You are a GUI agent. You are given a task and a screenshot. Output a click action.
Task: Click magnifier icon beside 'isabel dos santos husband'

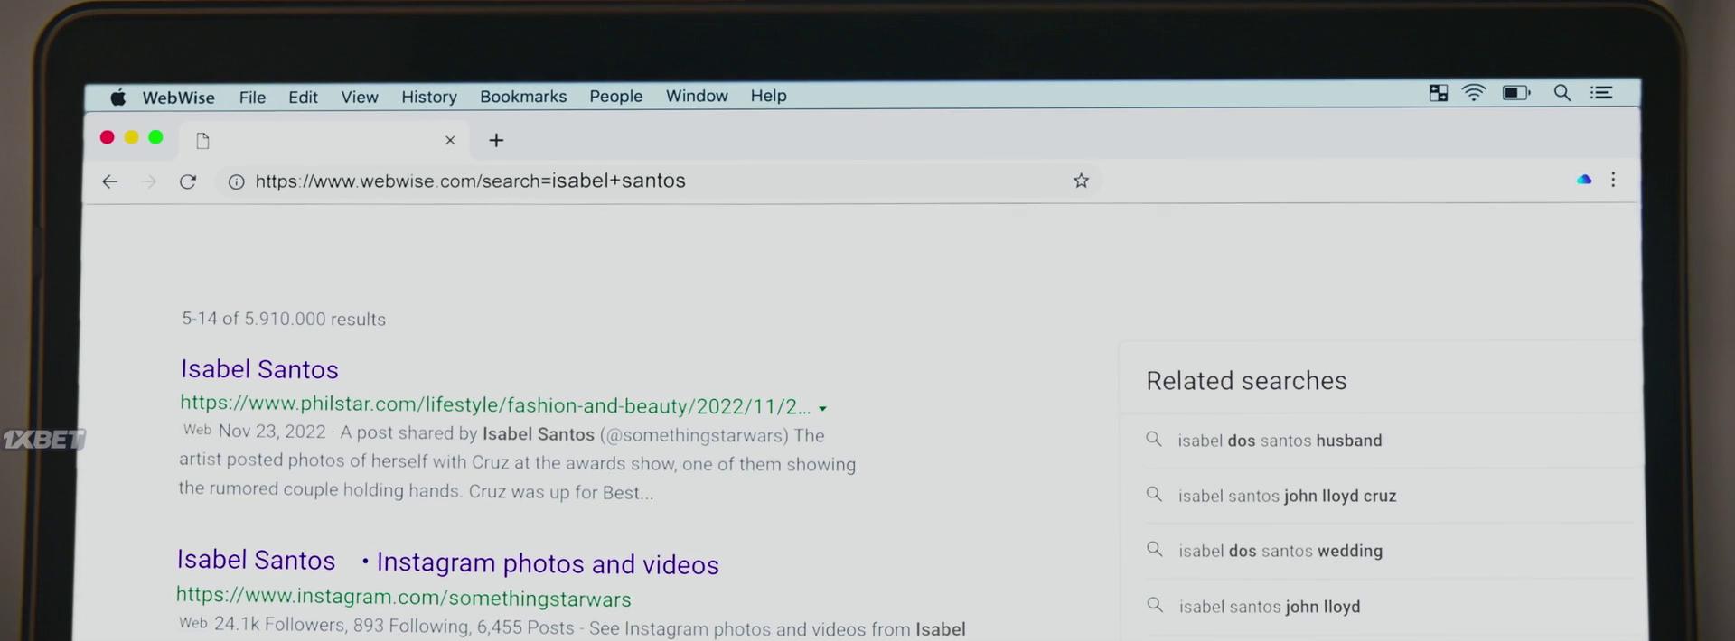(x=1154, y=439)
